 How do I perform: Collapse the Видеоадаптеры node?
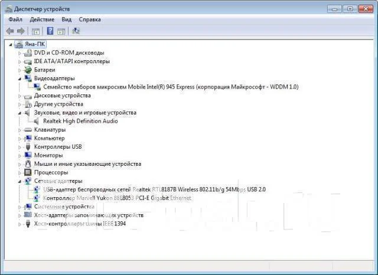click(x=19, y=78)
